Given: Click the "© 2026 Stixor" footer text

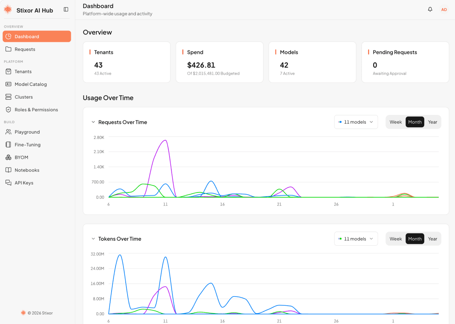Looking at the screenshot, I should tap(40, 313).
